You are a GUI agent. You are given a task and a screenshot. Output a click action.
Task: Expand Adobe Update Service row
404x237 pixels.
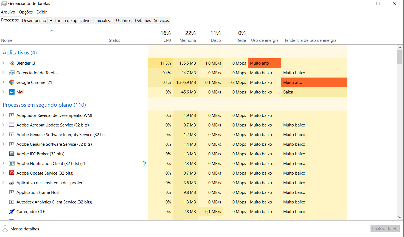coord(3,173)
